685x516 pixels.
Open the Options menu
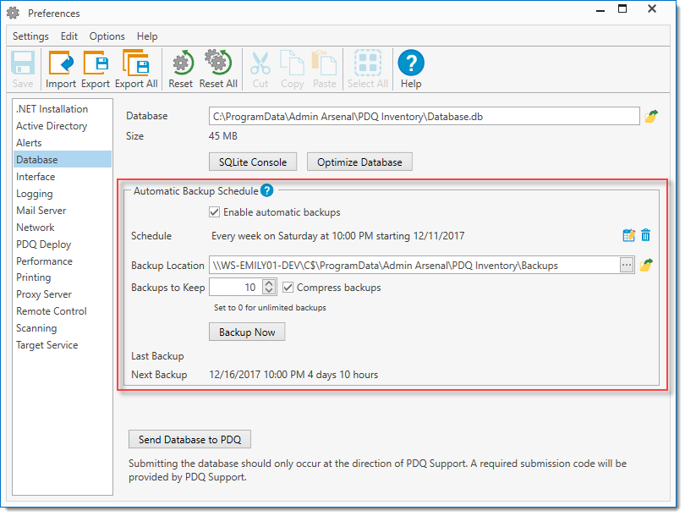click(x=107, y=36)
